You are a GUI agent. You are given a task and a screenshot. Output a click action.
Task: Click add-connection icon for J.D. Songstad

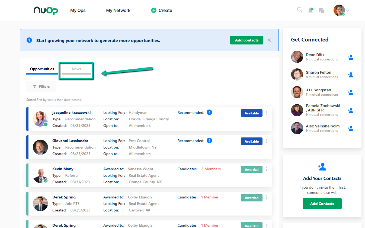(351, 92)
